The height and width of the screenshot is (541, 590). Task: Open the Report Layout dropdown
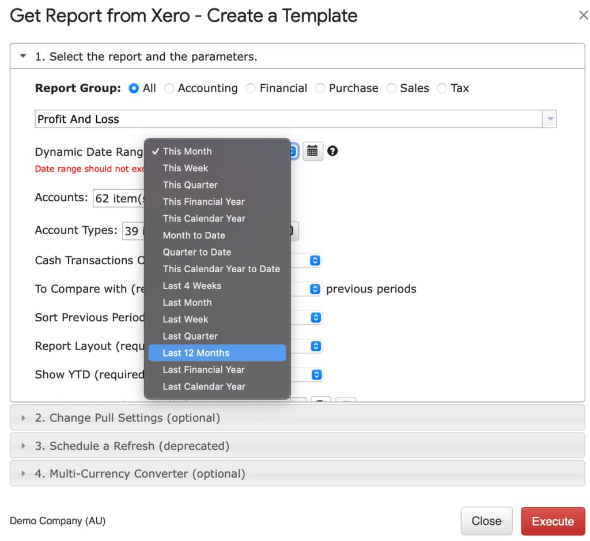[316, 346]
